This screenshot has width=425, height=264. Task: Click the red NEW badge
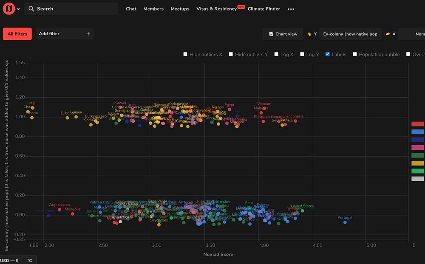pos(241,7)
